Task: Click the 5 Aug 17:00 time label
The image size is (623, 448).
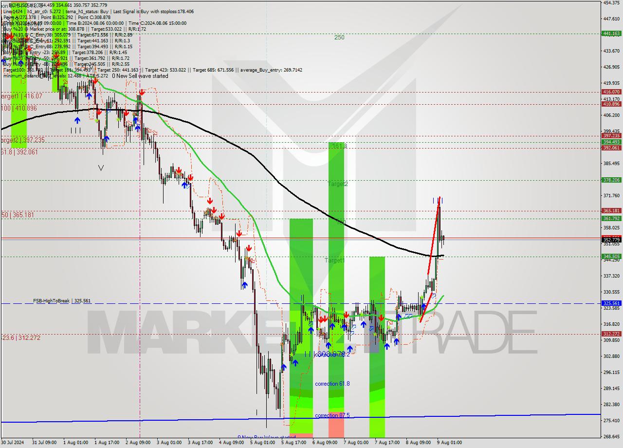Action: point(294,443)
